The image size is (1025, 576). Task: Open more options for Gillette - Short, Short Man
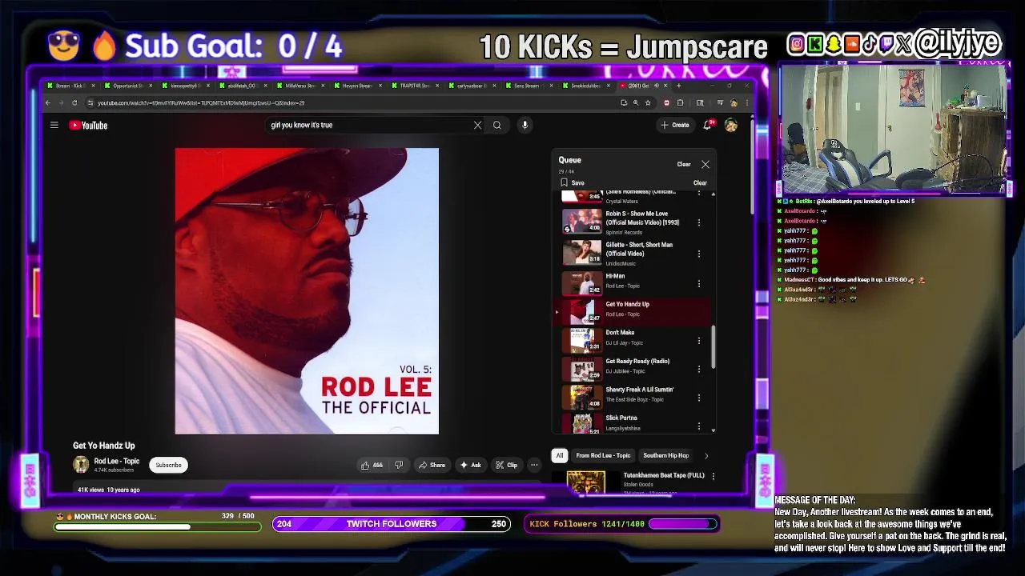coord(699,254)
